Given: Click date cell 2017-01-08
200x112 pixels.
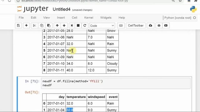Looking at the screenshot, I should (x=56, y=50).
